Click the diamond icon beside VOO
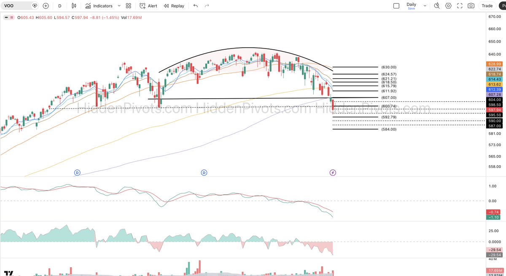The width and height of the screenshot is (506, 276). [35, 6]
